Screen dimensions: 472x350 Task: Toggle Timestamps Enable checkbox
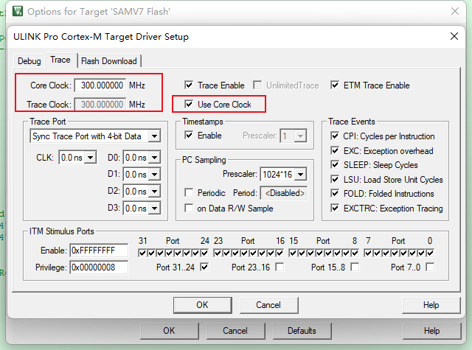click(x=190, y=136)
